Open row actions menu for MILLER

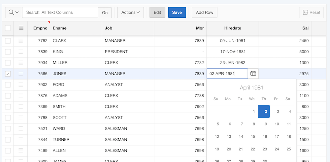tap(21, 63)
